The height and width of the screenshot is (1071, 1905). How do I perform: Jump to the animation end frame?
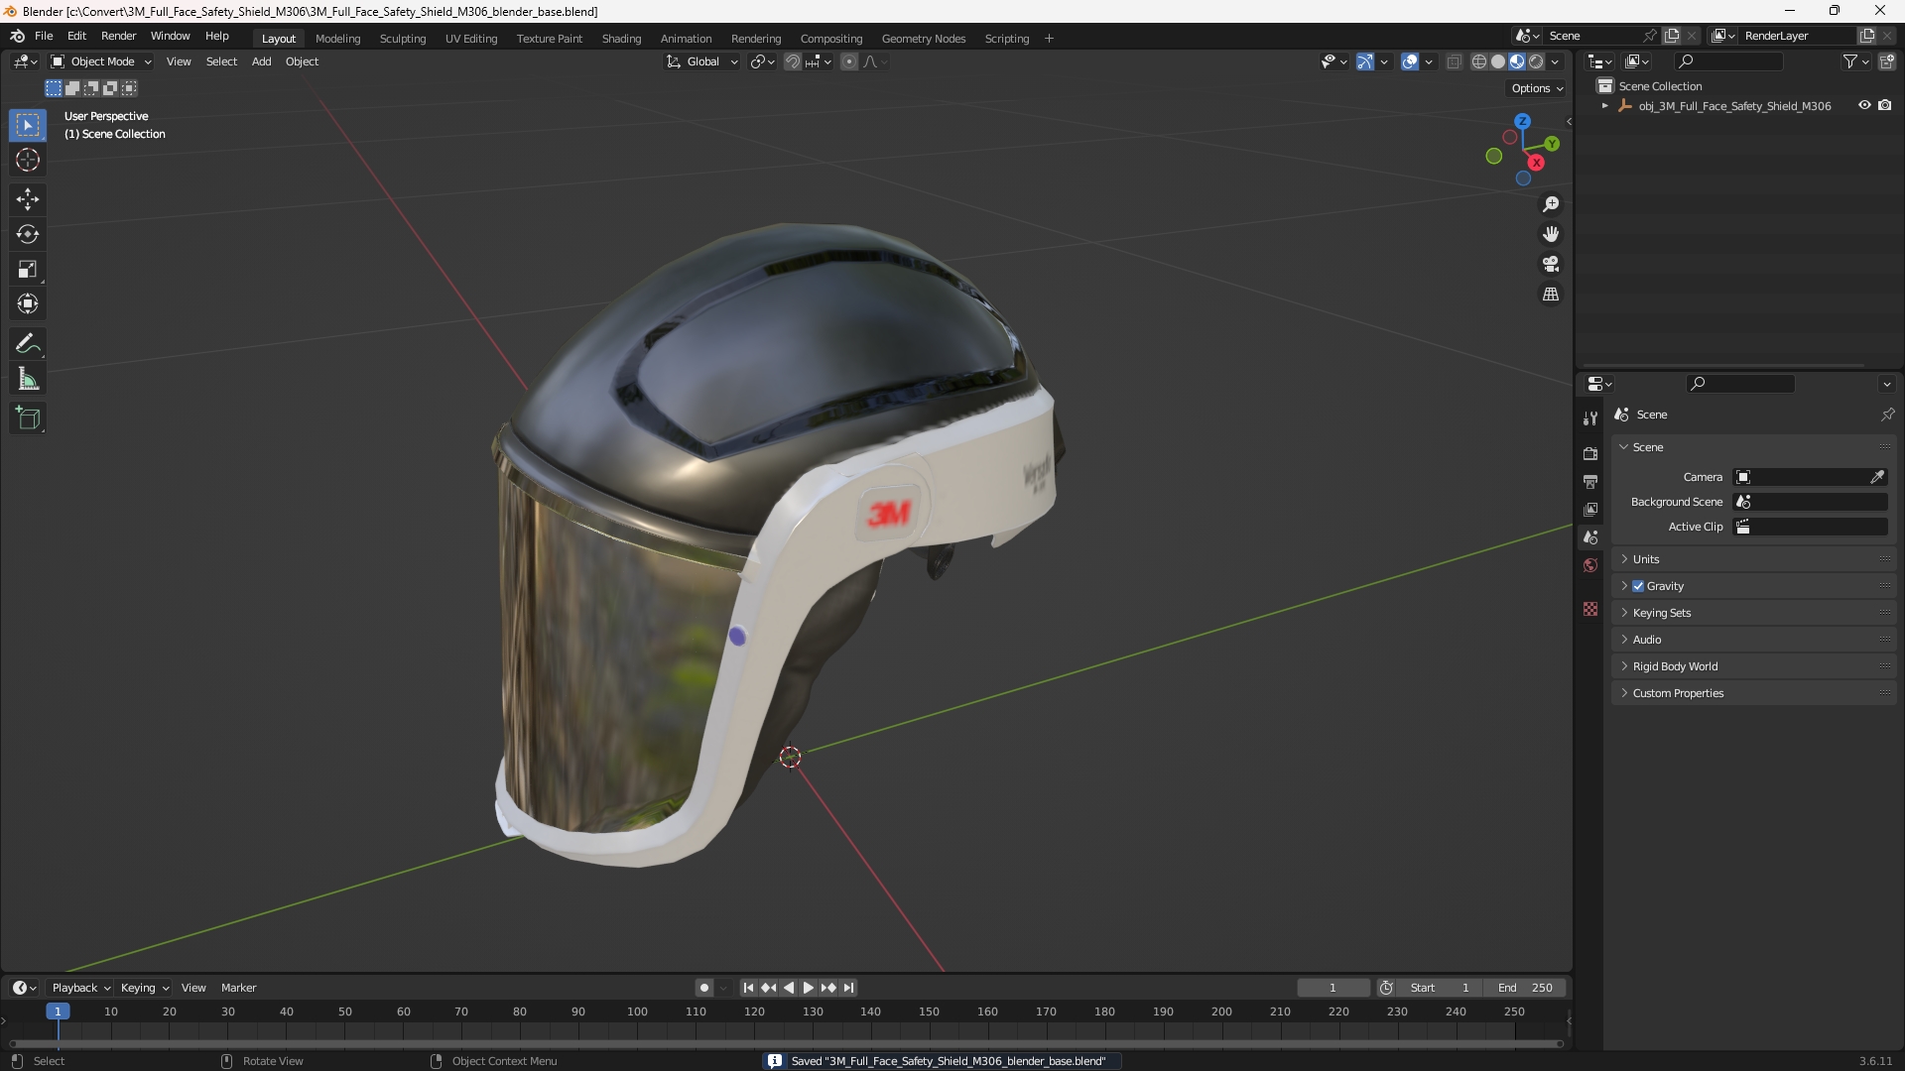tap(849, 988)
